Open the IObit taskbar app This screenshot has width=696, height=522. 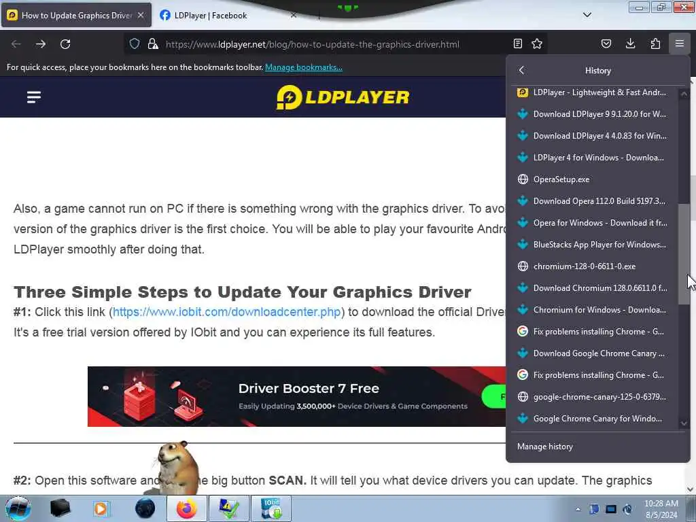[271, 508]
